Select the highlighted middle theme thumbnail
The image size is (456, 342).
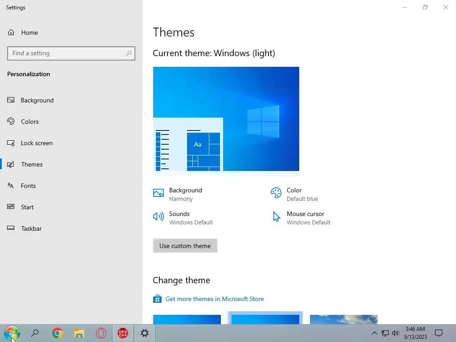265,318
